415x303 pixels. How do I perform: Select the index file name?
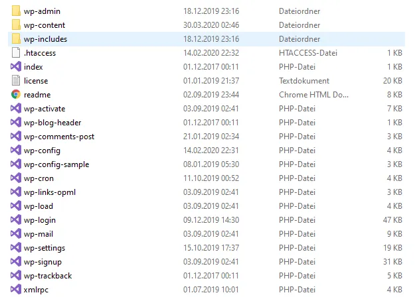(x=33, y=67)
